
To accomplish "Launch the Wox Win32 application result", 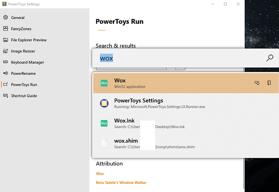I will pos(186,83).
